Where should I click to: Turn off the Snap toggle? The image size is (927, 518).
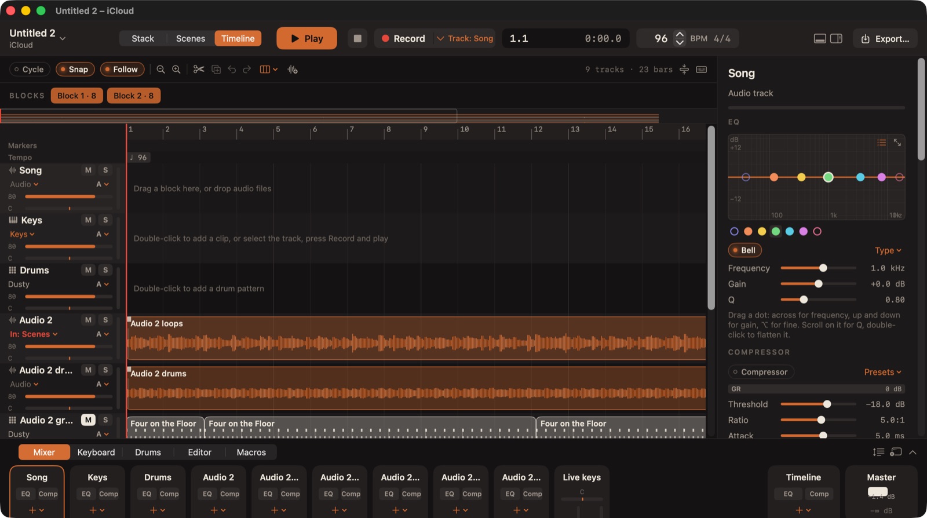coord(74,70)
